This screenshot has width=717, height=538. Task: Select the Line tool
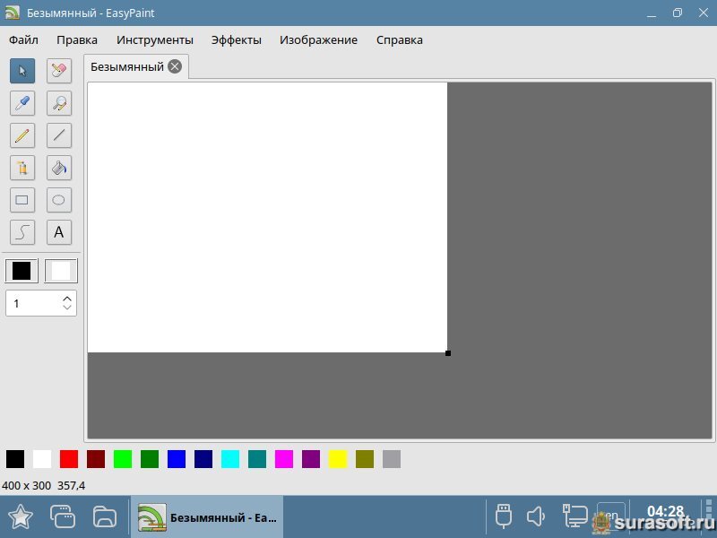coord(59,135)
